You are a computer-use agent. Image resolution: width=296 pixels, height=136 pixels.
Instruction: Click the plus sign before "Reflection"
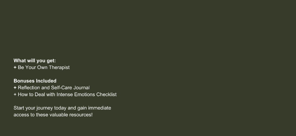click(x=15, y=88)
